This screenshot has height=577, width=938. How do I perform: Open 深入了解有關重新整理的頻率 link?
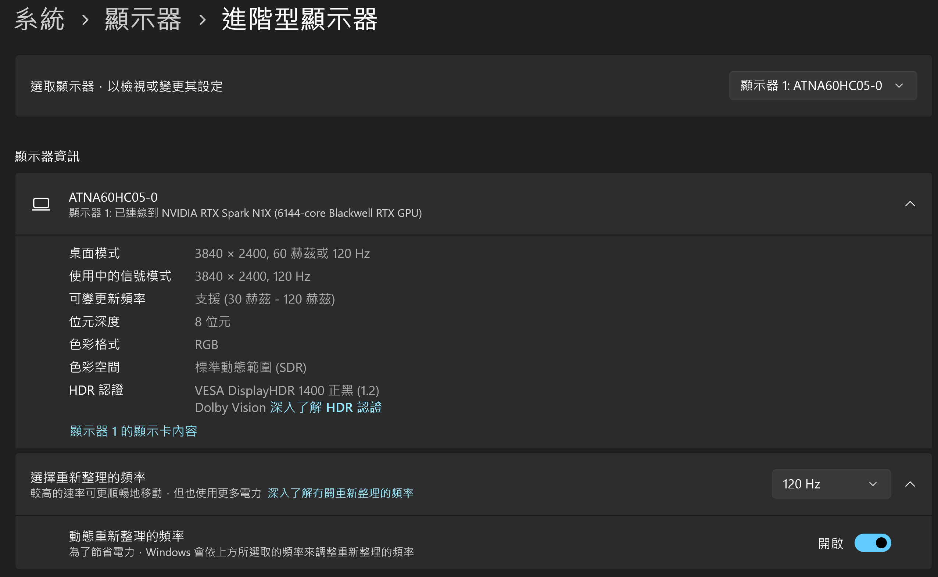[340, 493]
